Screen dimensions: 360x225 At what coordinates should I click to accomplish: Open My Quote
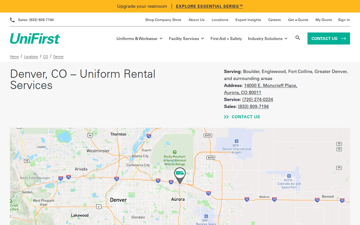[324, 20]
